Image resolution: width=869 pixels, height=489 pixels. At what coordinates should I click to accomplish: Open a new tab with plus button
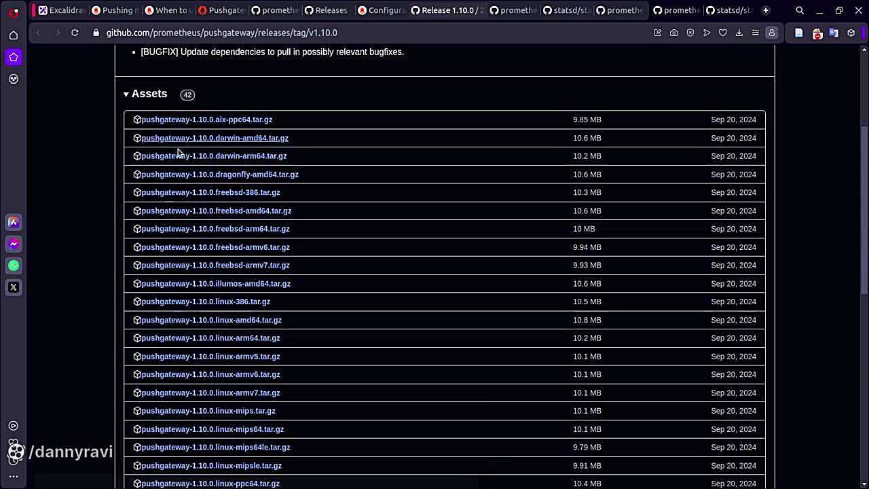pos(765,10)
